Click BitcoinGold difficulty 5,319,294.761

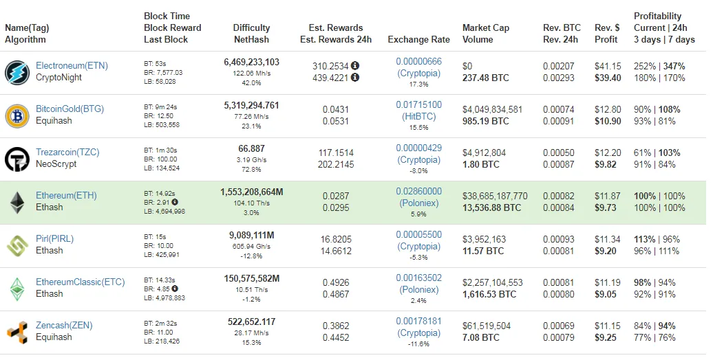(x=251, y=105)
